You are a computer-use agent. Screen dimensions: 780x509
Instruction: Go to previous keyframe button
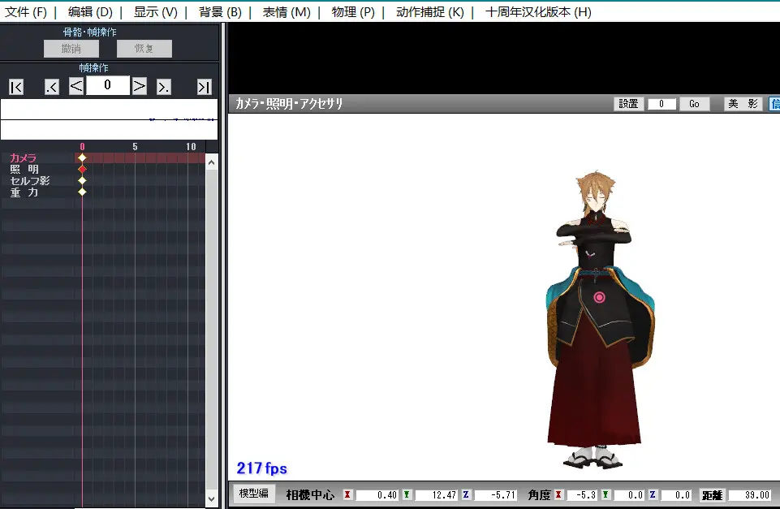click(x=52, y=87)
